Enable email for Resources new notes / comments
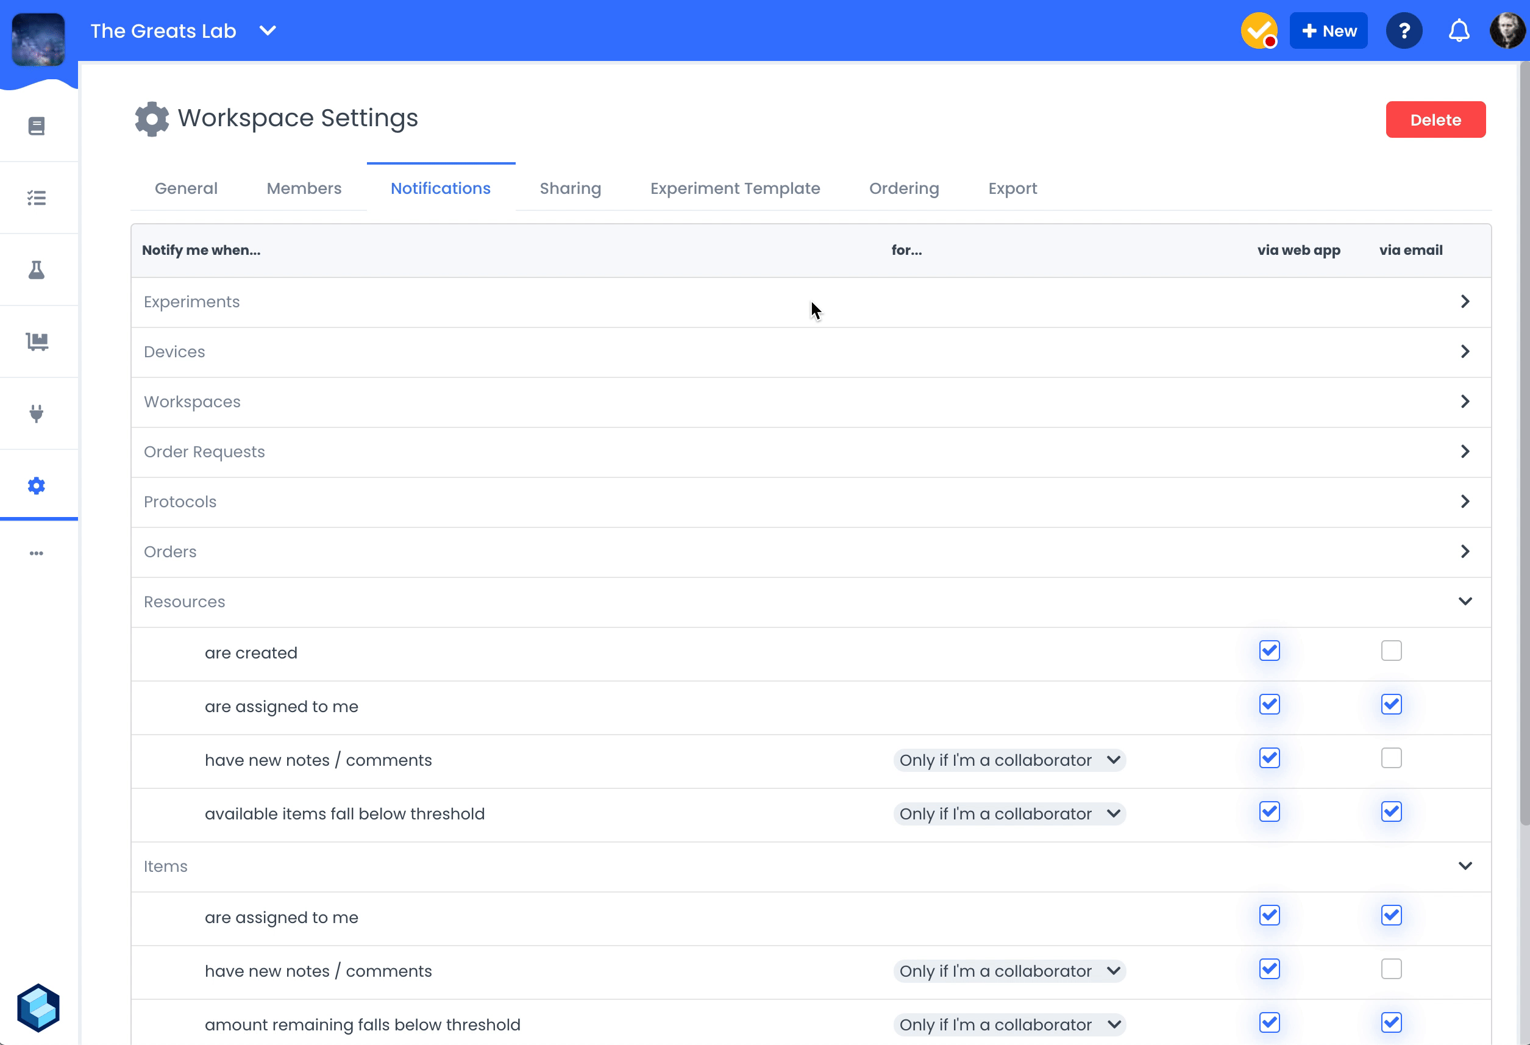 click(1391, 758)
